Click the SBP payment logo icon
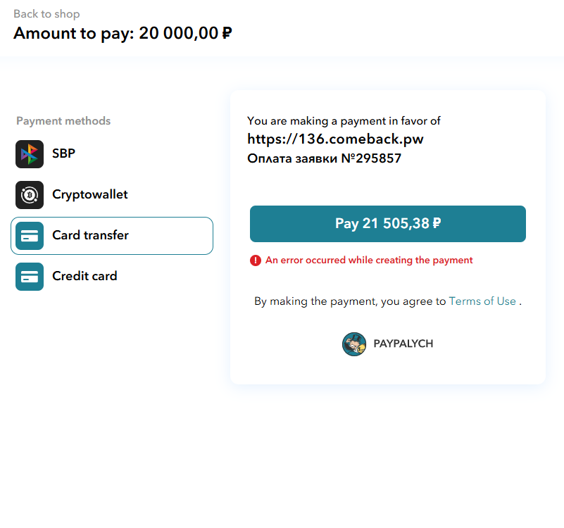The height and width of the screenshot is (528, 564). tap(30, 154)
